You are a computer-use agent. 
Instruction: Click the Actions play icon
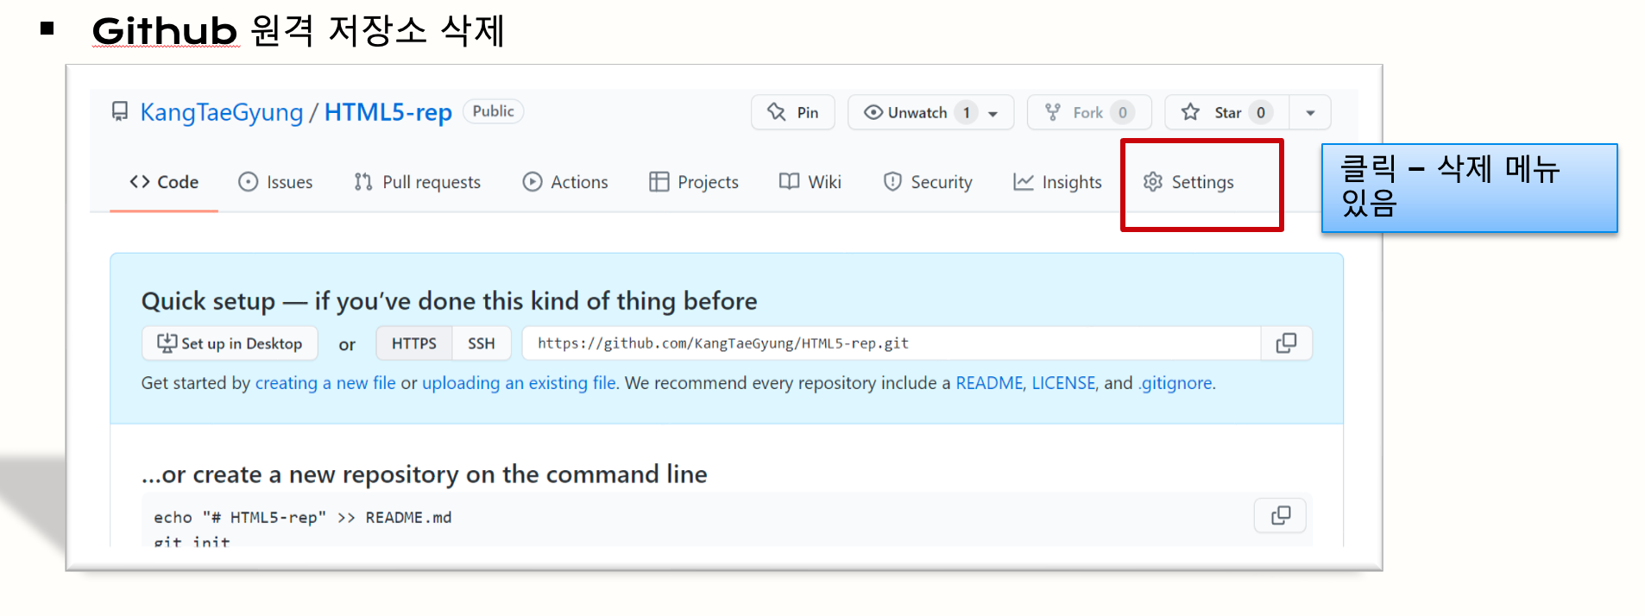533,182
